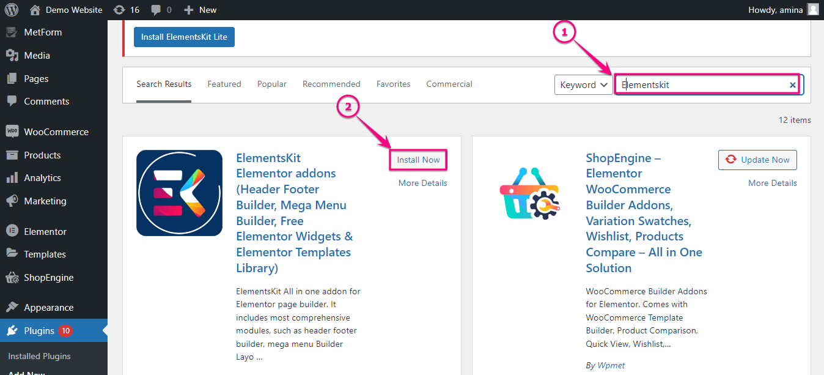Go to Installed Plugins submenu
The image size is (824, 375).
[x=40, y=357]
